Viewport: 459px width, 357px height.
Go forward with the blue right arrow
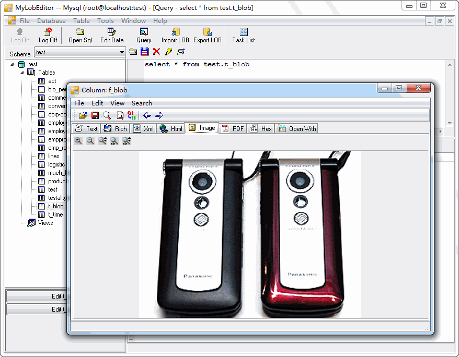(x=159, y=115)
